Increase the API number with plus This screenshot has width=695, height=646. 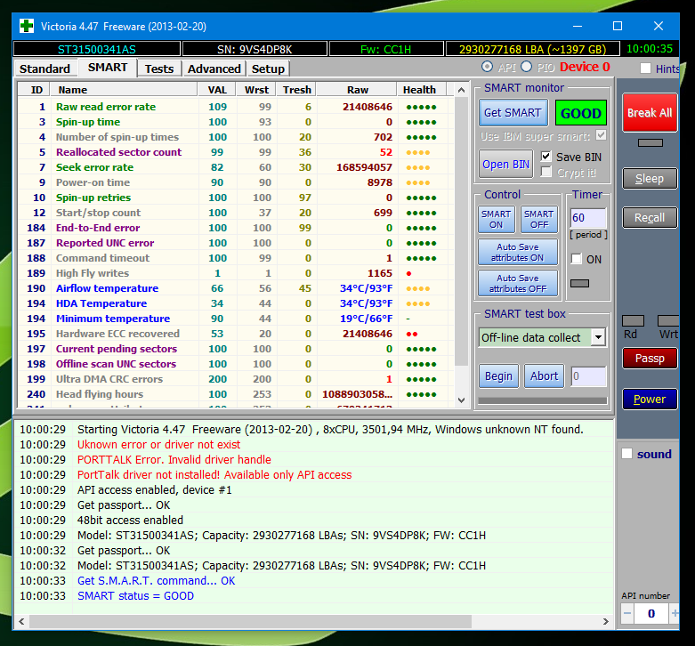(x=675, y=614)
